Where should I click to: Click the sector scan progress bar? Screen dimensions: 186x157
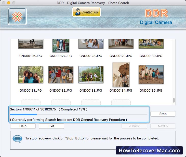pos(78,115)
